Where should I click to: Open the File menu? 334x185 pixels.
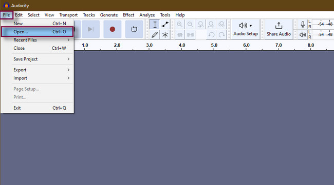(6, 15)
